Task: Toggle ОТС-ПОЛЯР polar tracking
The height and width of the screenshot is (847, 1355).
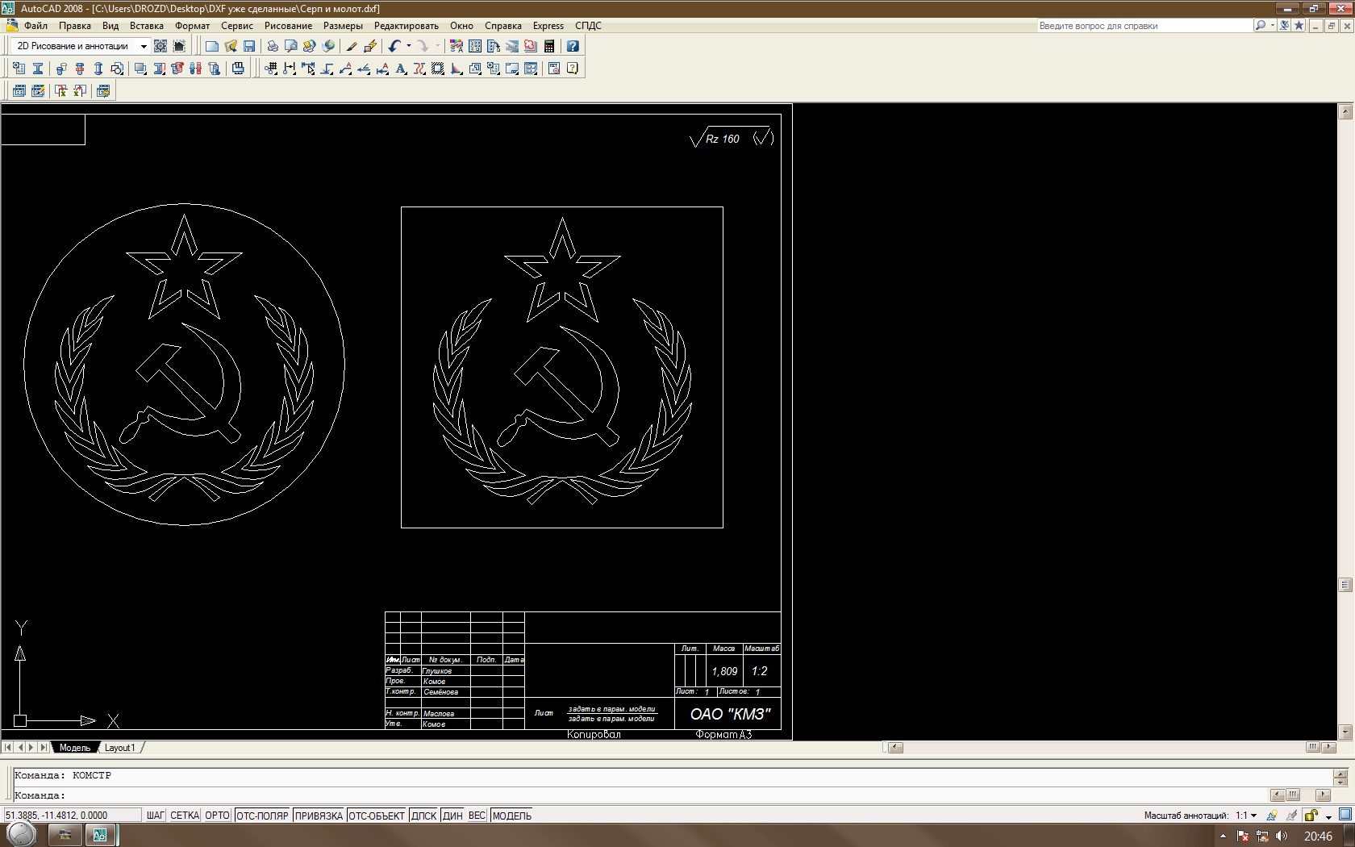Action: pyautogui.click(x=262, y=816)
